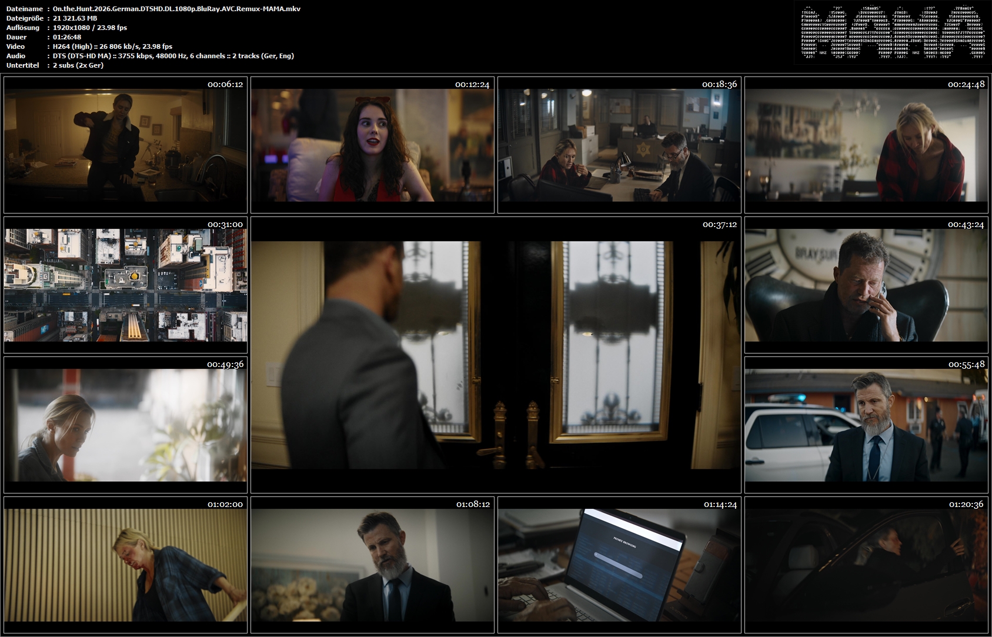Click the H264 (High) video info line
The image size is (992, 637).
pos(112,46)
